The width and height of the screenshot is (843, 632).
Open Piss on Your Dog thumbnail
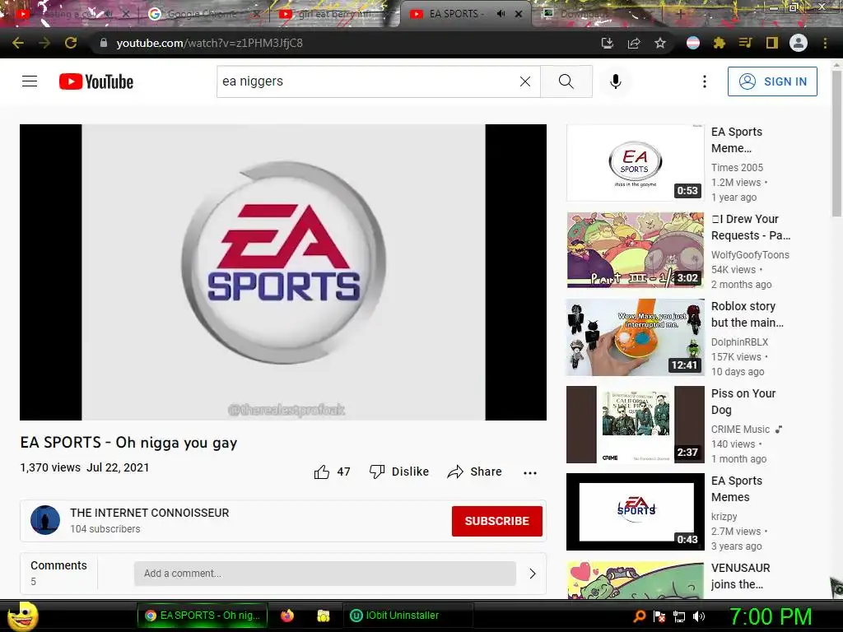coord(635,425)
